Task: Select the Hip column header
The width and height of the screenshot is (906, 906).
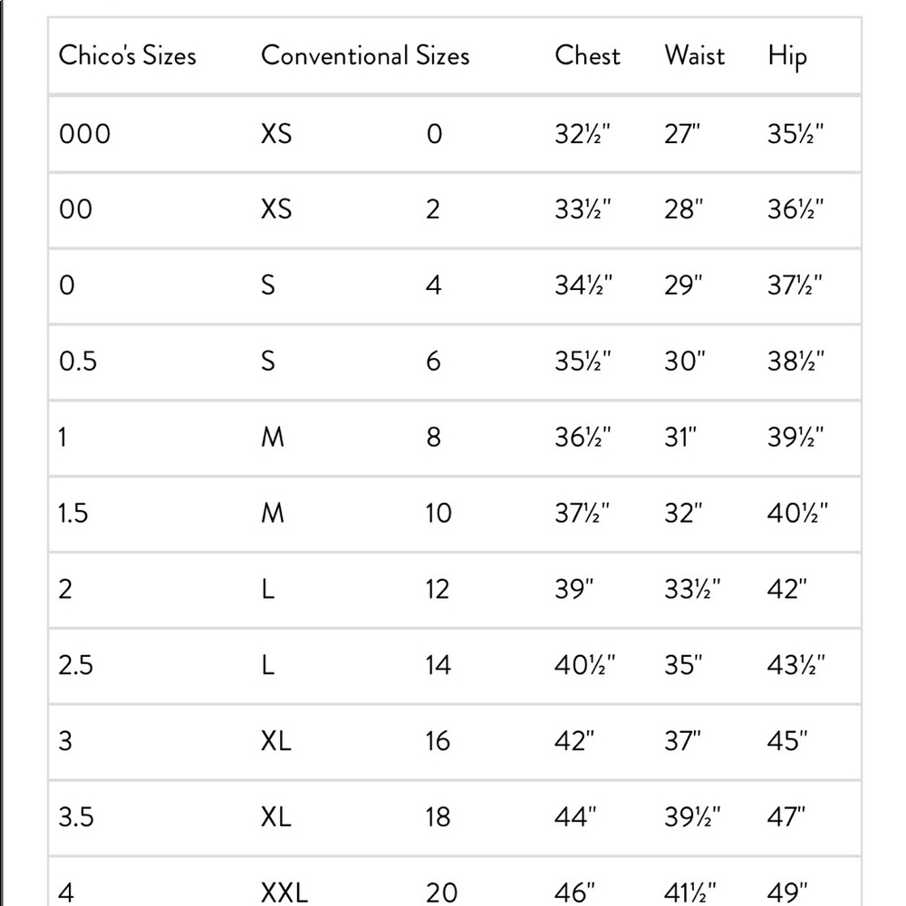Action: [787, 57]
